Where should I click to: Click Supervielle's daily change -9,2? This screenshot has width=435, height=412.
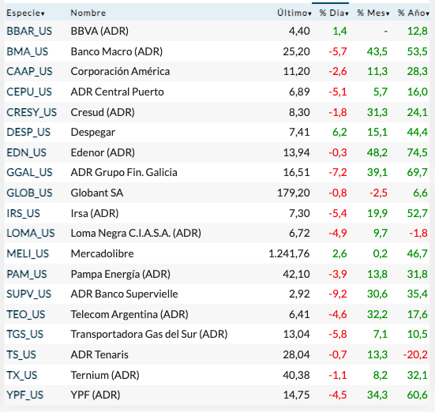[338, 294]
